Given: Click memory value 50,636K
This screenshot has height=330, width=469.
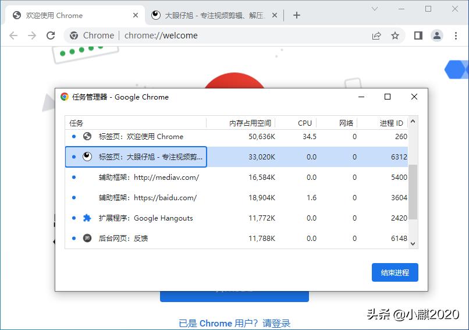Looking at the screenshot, I should pos(262,137).
